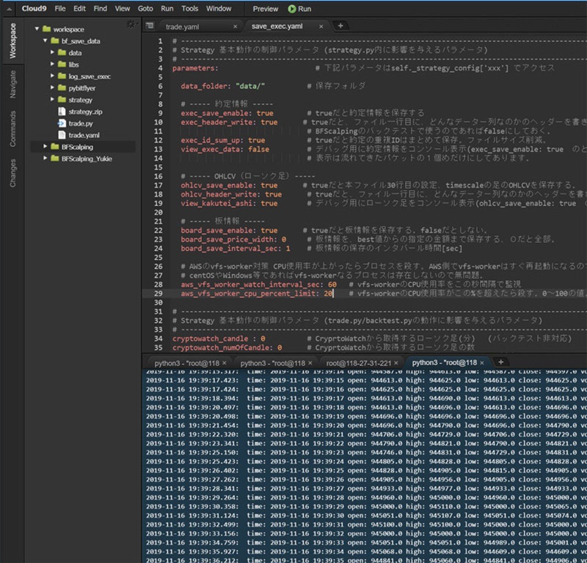
Task: Click the exec_save_enable: true line
Action: coord(227,113)
